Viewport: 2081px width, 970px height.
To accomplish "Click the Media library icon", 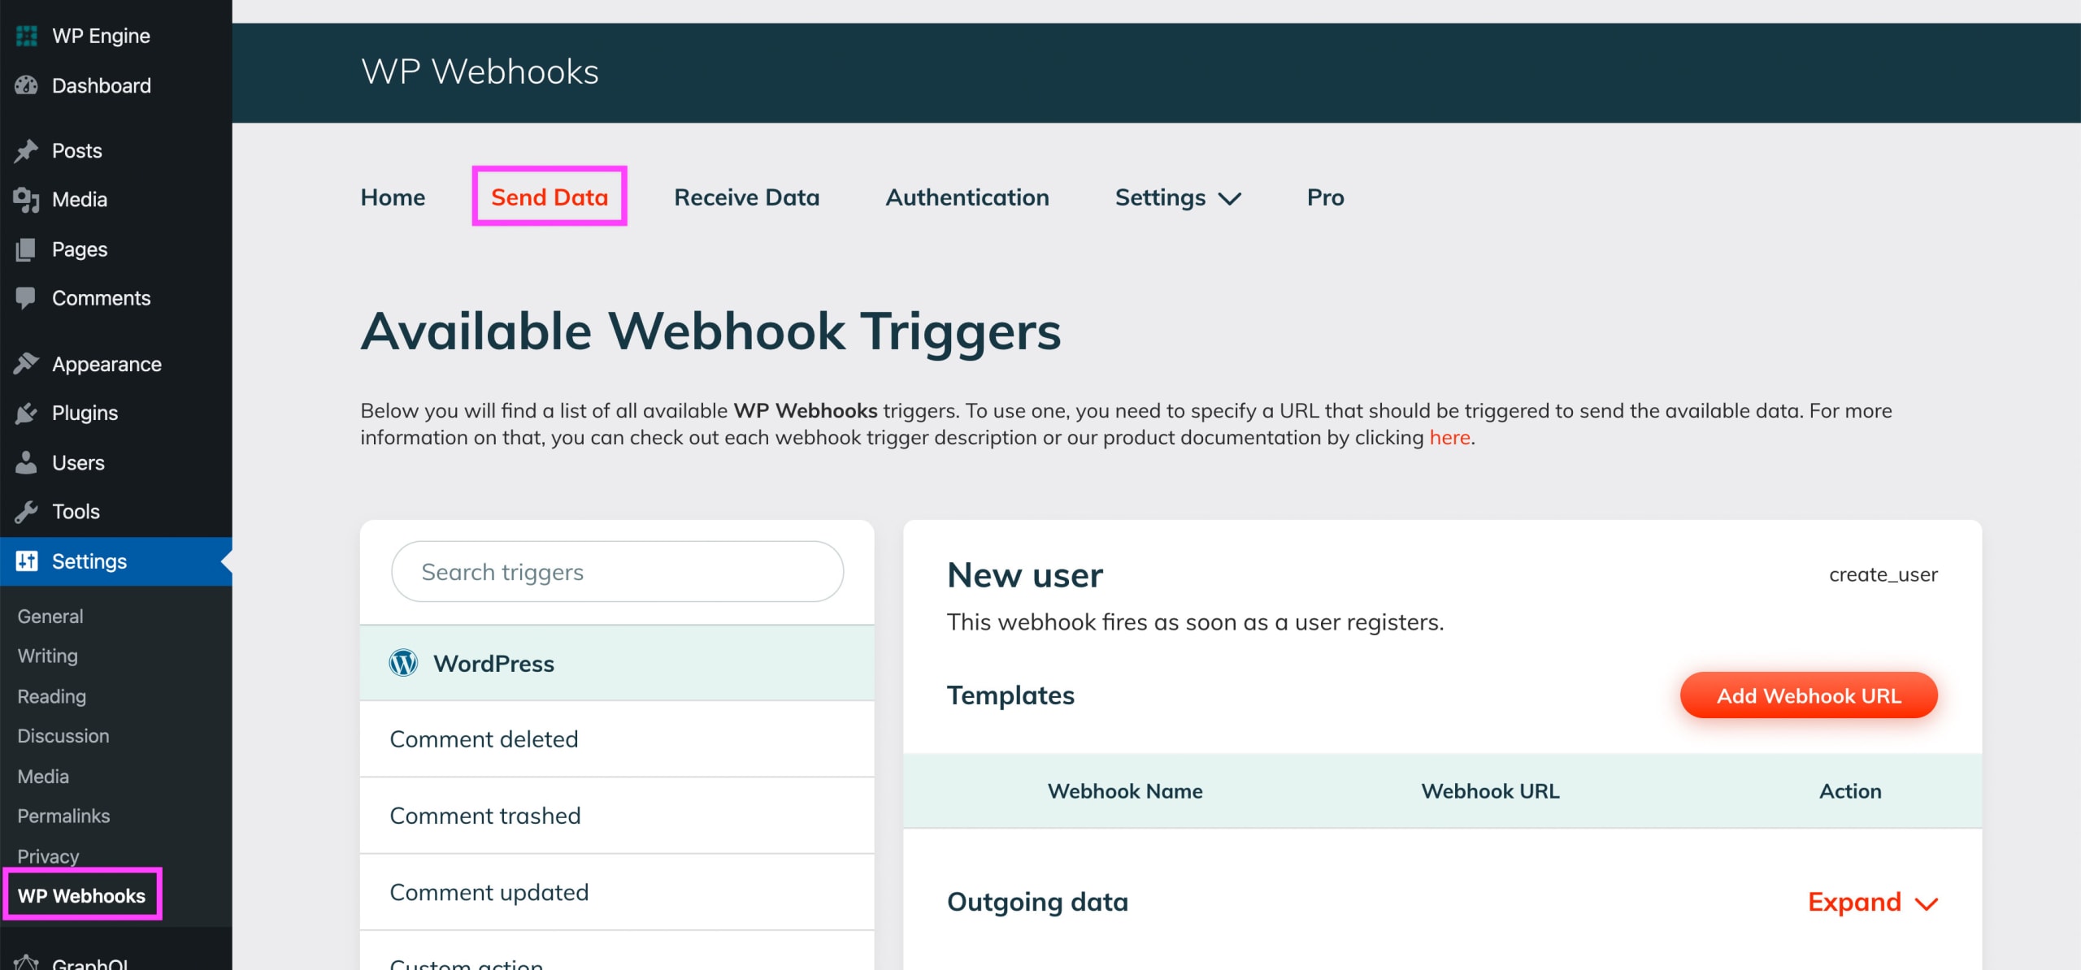I will tap(26, 200).
